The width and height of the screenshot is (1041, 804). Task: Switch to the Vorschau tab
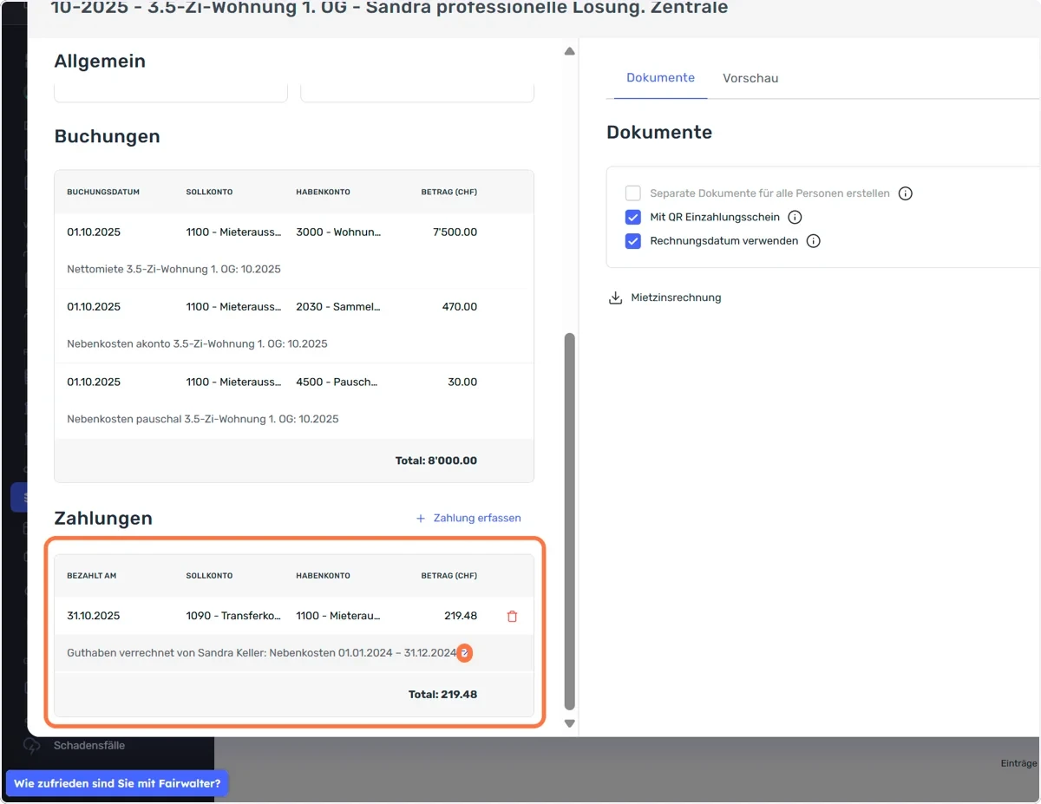(750, 78)
